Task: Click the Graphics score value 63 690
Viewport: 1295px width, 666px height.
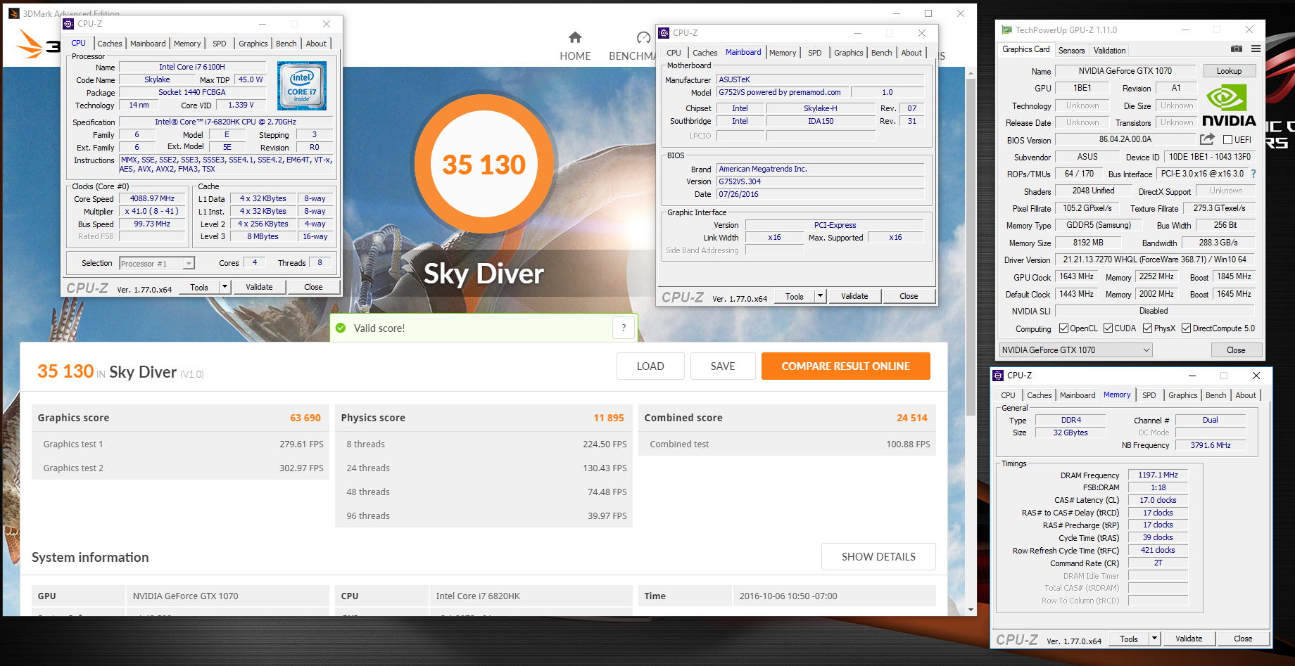Action: (x=305, y=418)
